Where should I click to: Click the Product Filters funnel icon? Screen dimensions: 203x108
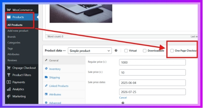tap(9, 75)
